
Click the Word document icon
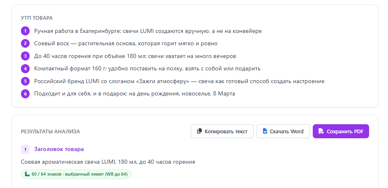265,131
